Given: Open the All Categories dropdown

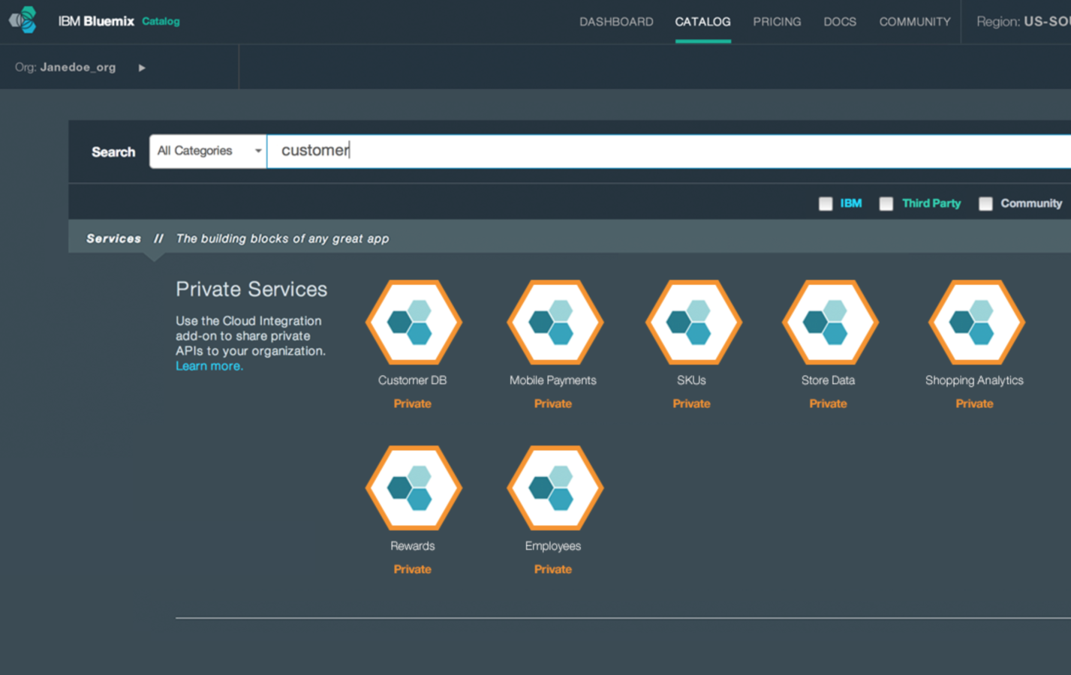Looking at the screenshot, I should click(x=208, y=151).
